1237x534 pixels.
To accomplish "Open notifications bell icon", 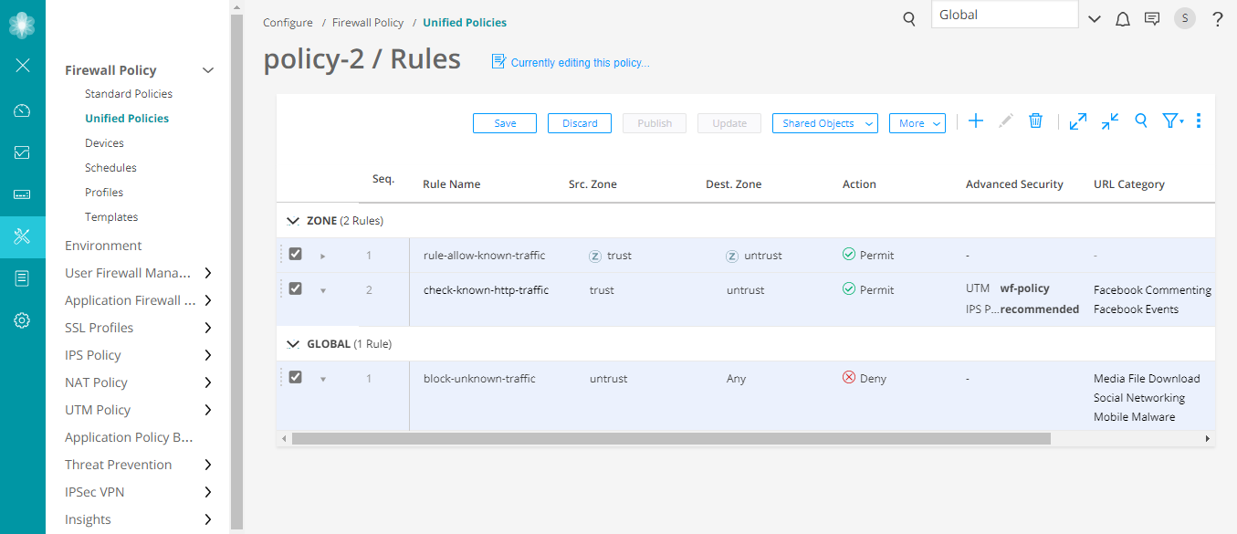I will coord(1123,19).
